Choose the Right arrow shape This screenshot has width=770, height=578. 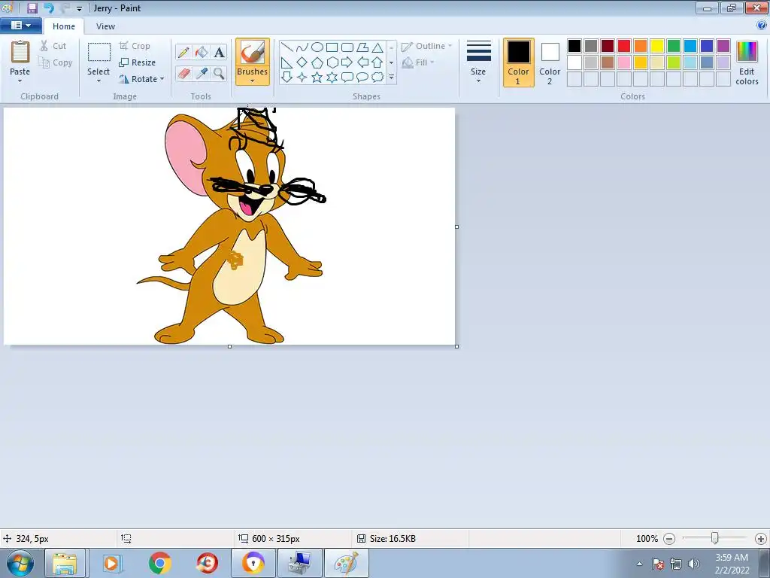347,62
